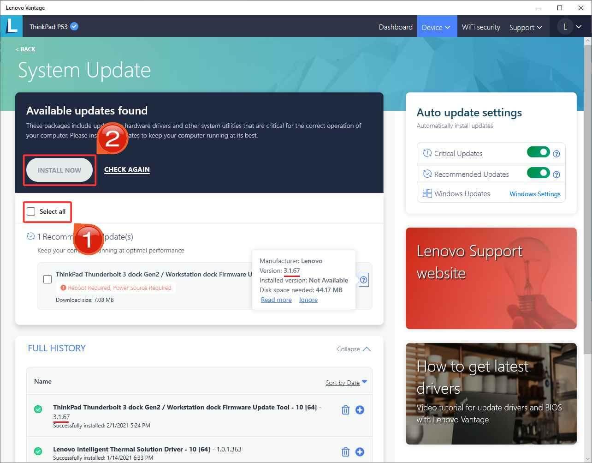Go back using the BACK link
Screen dimensions: 592x463
tap(28, 49)
